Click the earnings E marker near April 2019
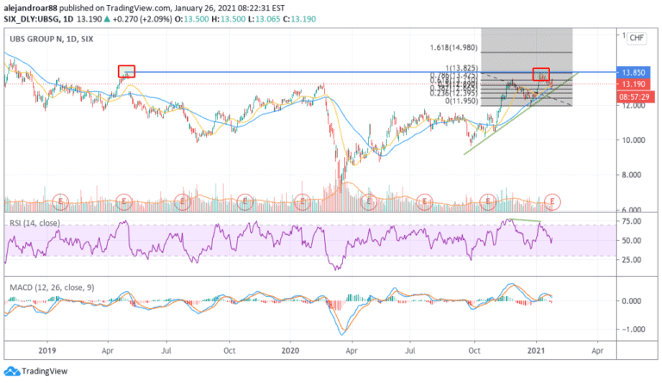 click(x=123, y=202)
